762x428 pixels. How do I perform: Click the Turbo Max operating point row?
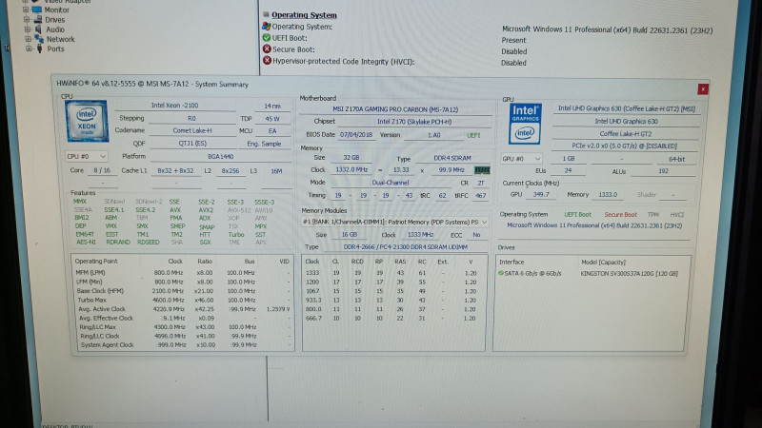click(x=183, y=300)
